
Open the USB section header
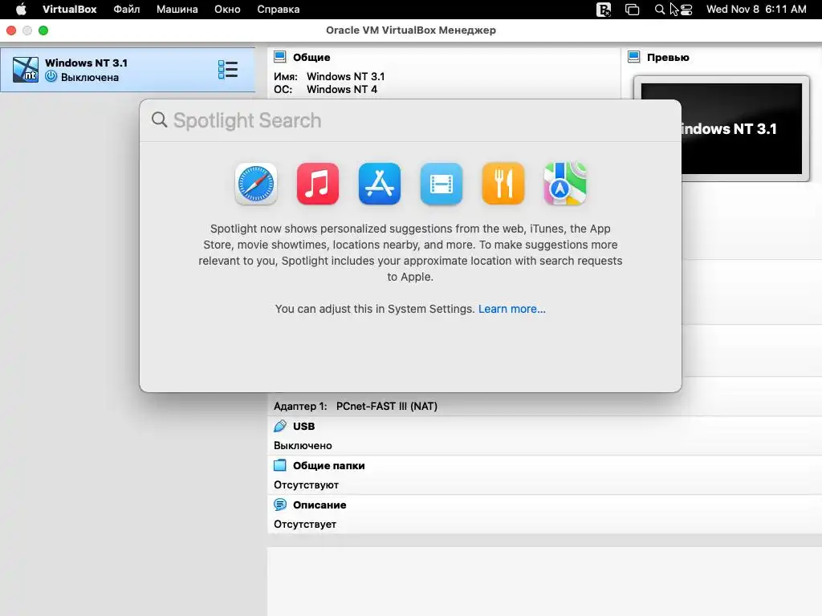(304, 427)
